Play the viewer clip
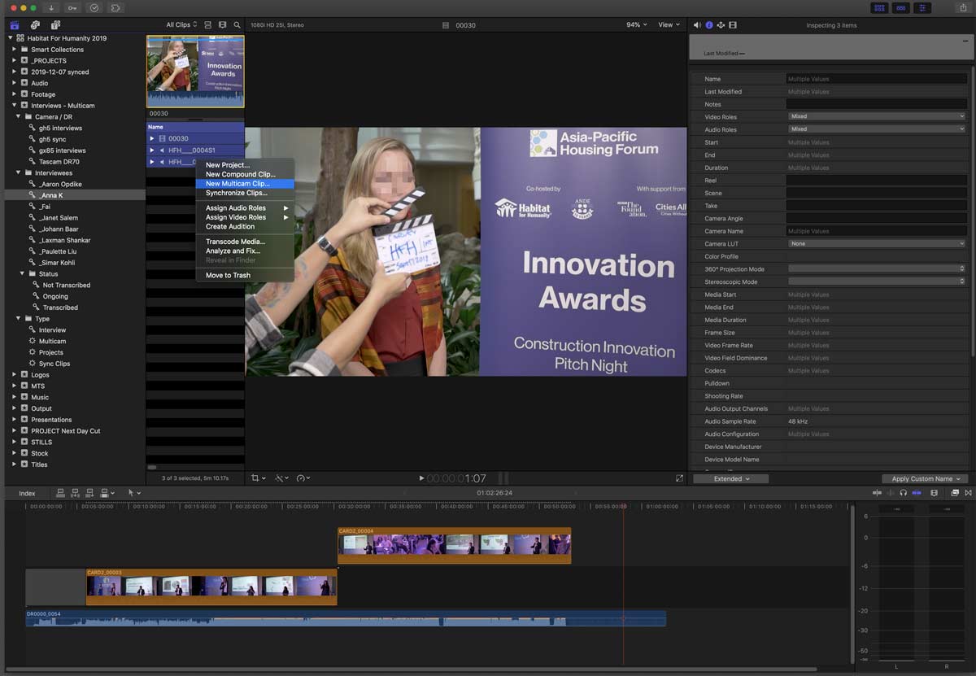 (x=421, y=478)
